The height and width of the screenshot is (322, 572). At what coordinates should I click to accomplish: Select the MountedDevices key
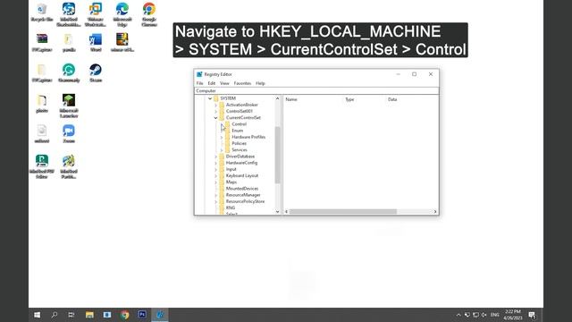(242, 189)
